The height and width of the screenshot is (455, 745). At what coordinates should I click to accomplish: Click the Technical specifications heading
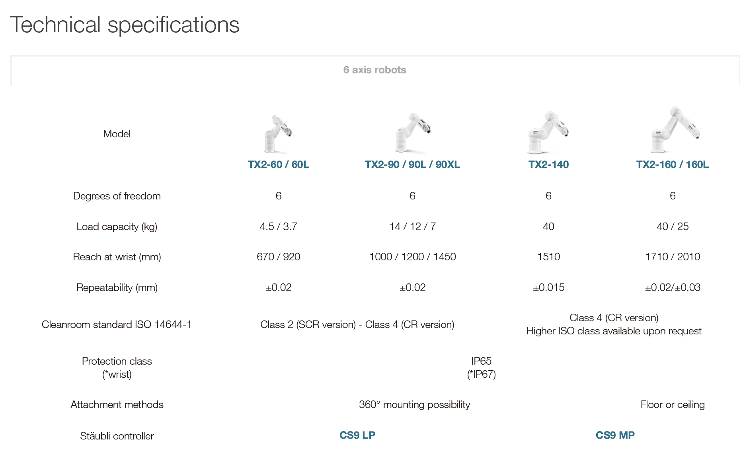(125, 25)
